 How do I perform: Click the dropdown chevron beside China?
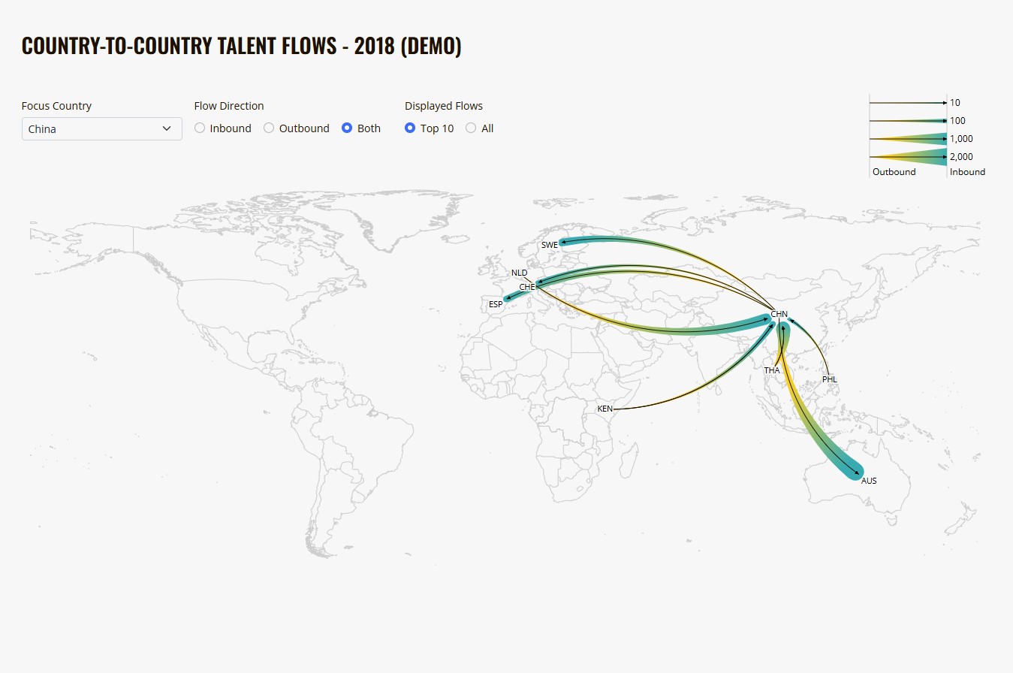click(167, 128)
